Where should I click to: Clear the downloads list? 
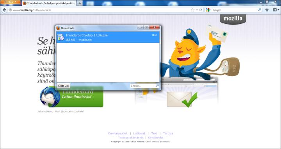64,86
